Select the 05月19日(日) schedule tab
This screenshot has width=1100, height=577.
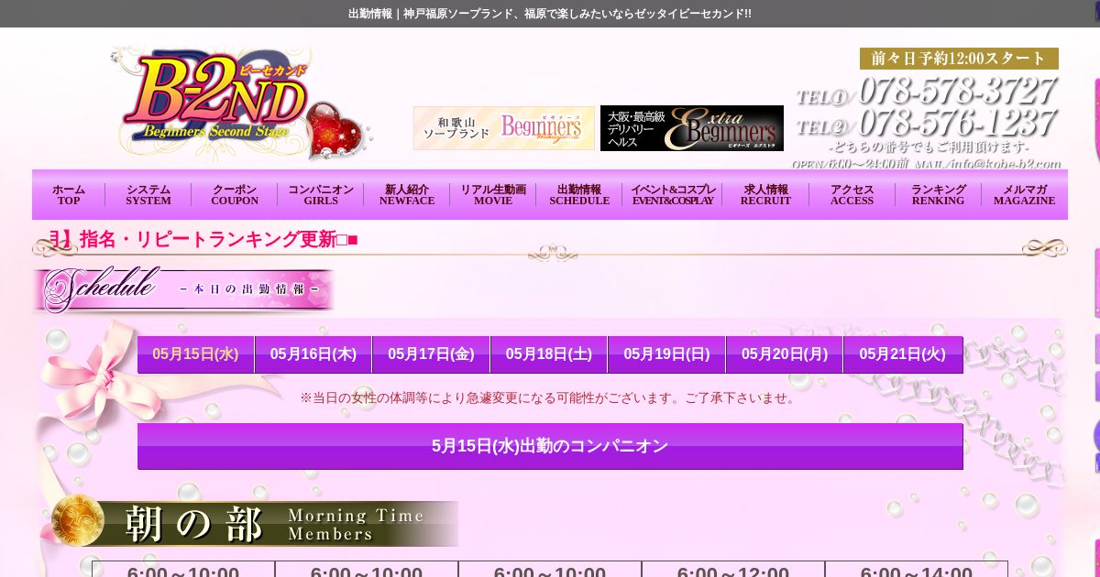pyautogui.click(x=666, y=354)
